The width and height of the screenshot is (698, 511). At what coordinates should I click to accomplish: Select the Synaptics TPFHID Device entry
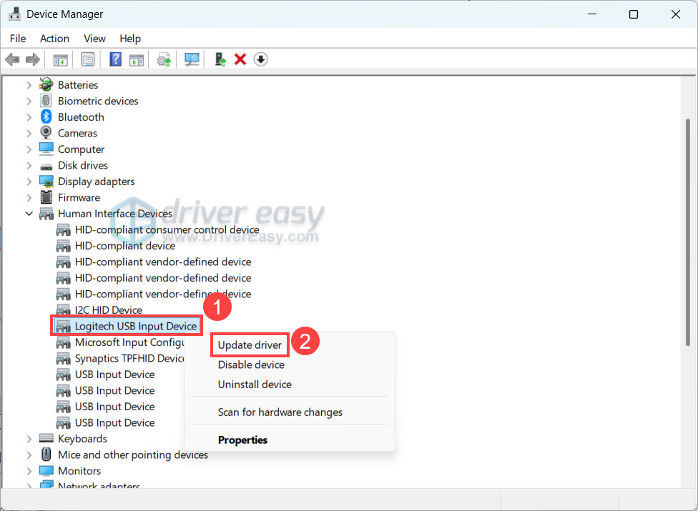pos(129,359)
